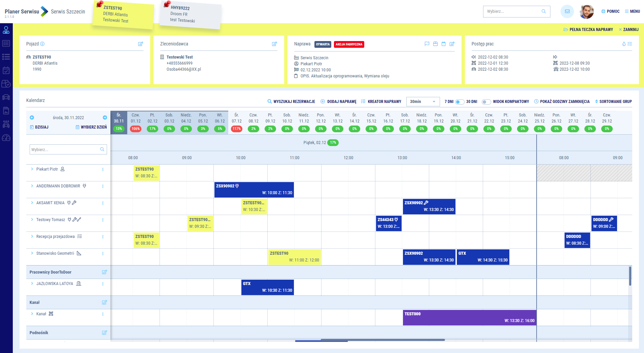Image resolution: width=644 pixels, height=353 pixels.
Task: Enable the Widok Kompaktowy switch
Action: pyautogui.click(x=486, y=102)
